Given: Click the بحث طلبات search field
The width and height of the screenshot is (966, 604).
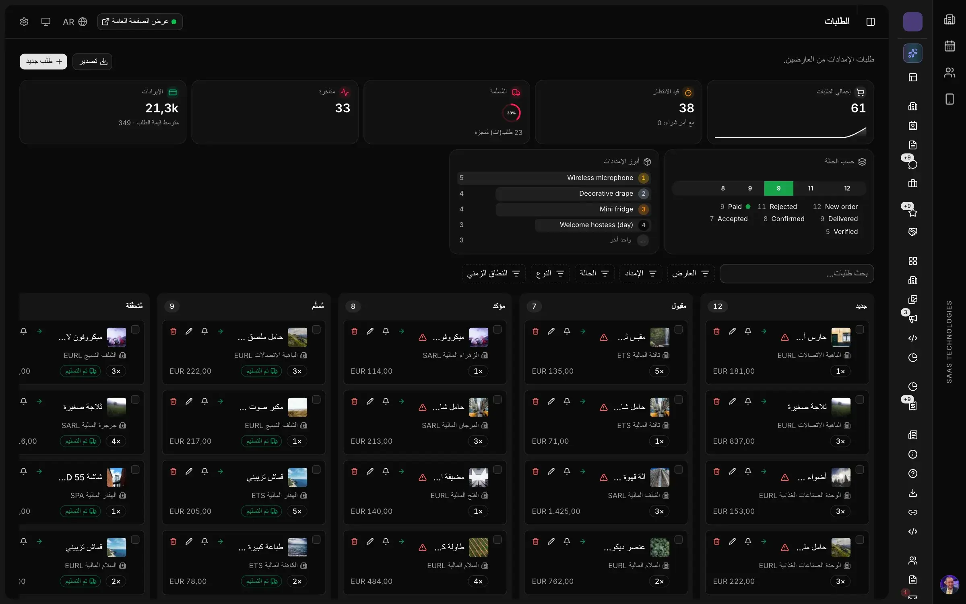Looking at the screenshot, I should 797,273.
